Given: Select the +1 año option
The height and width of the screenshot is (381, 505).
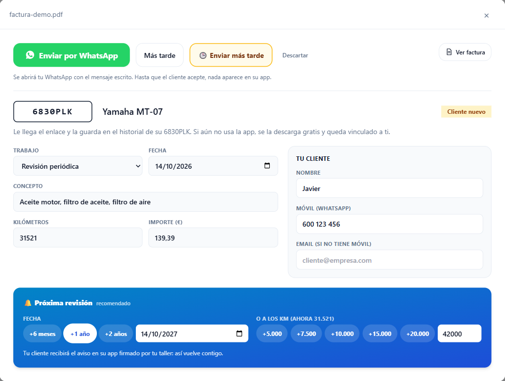Looking at the screenshot, I should click(x=80, y=333).
